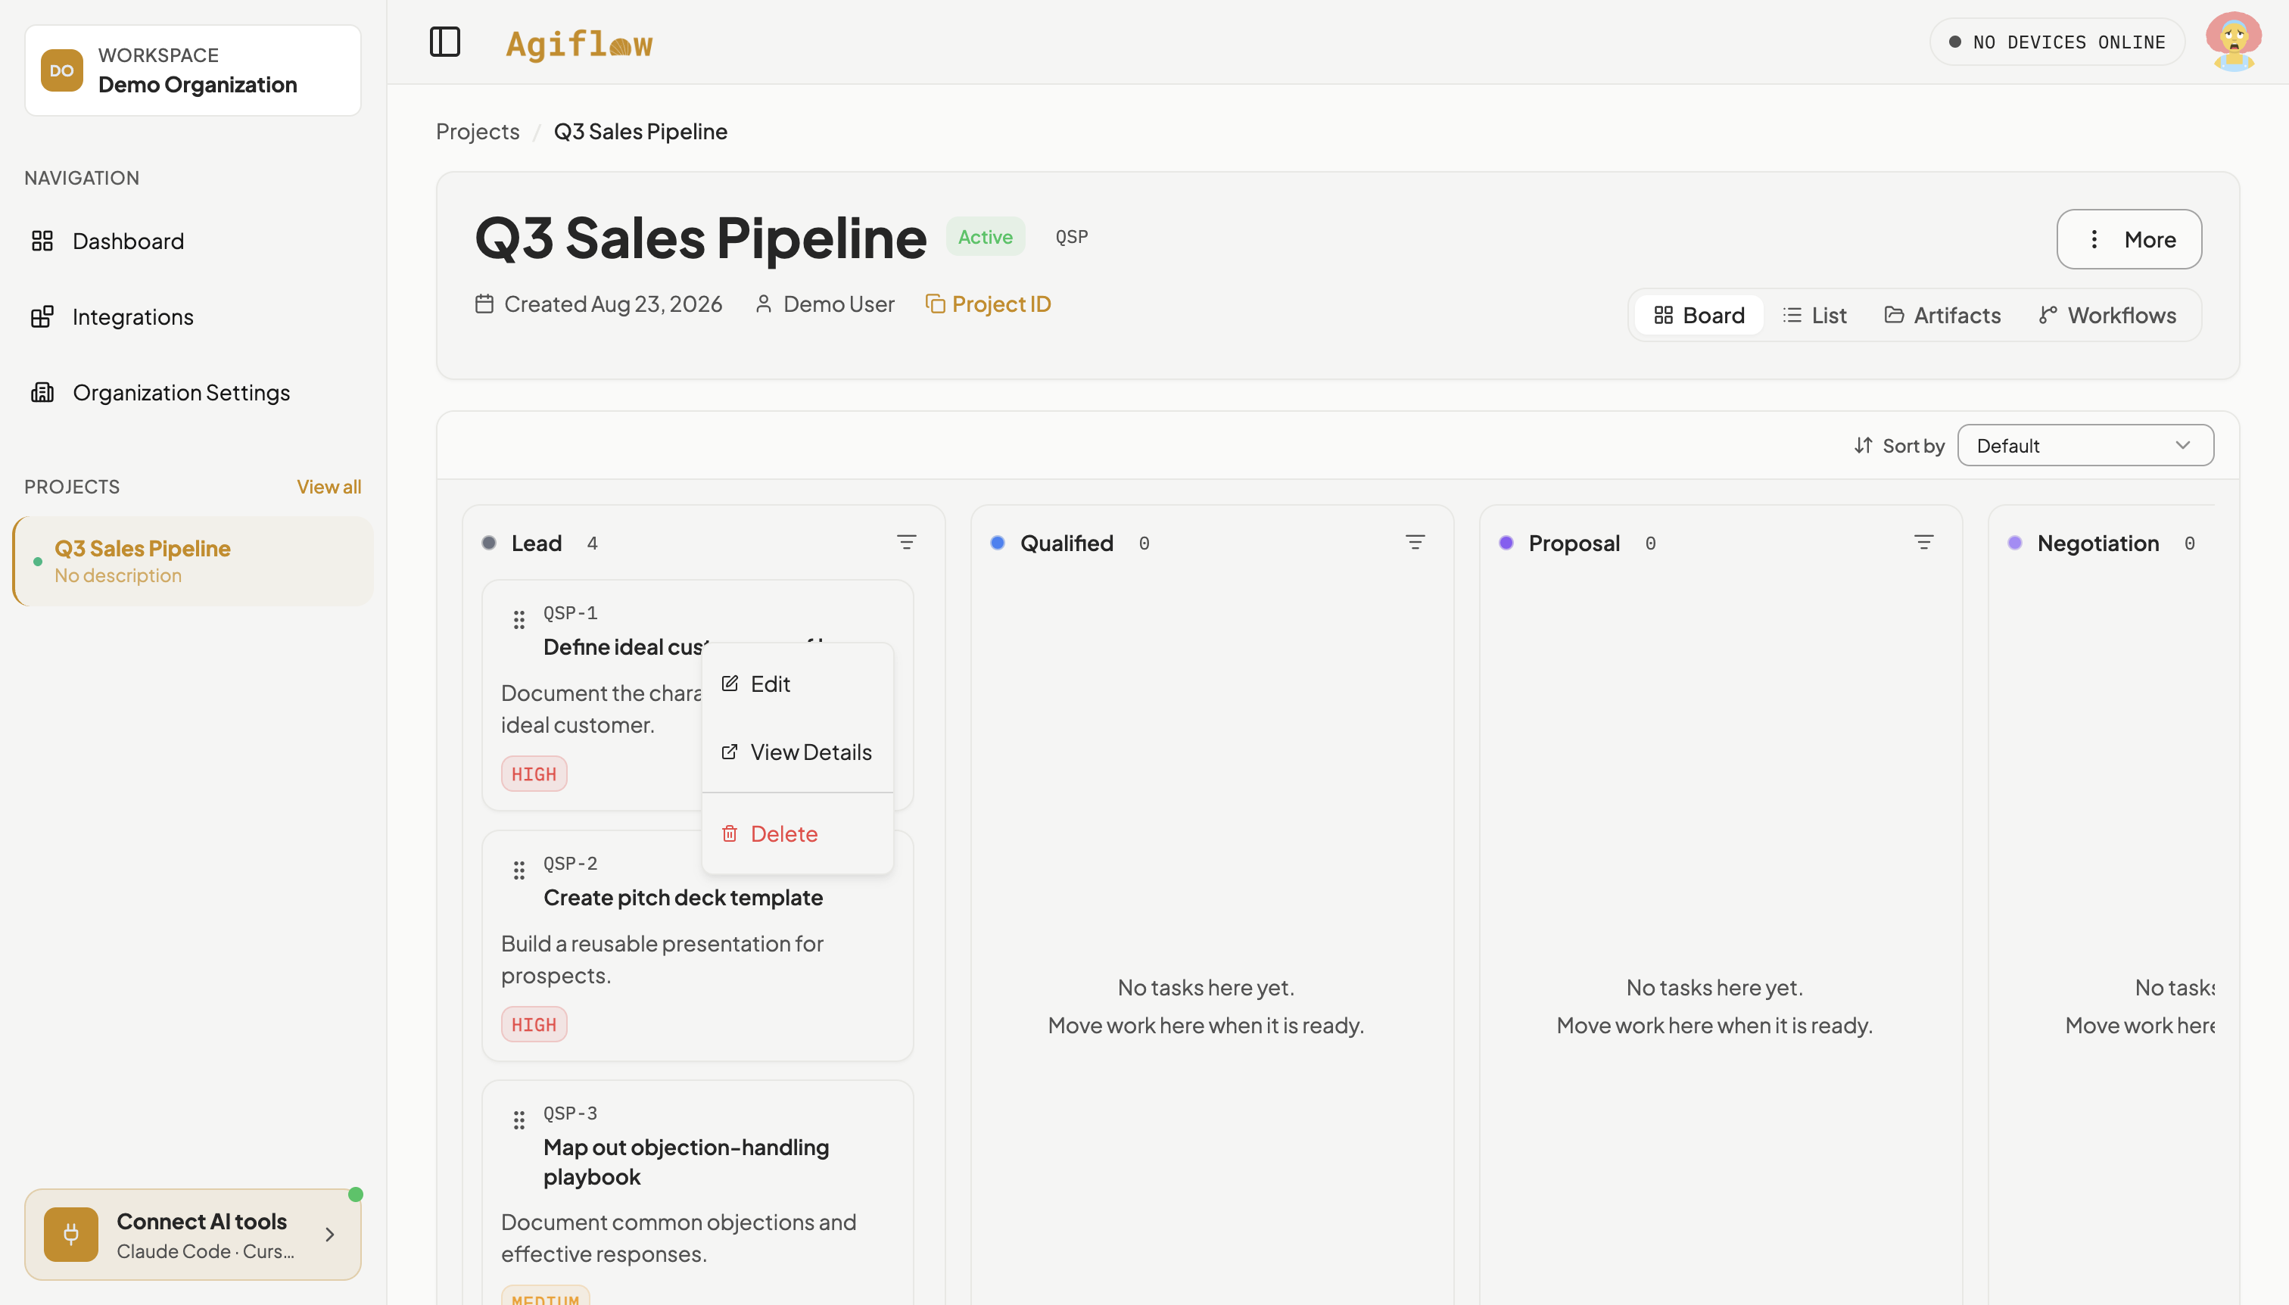
Task: Click the Board view grid icon
Action: coord(1664,316)
